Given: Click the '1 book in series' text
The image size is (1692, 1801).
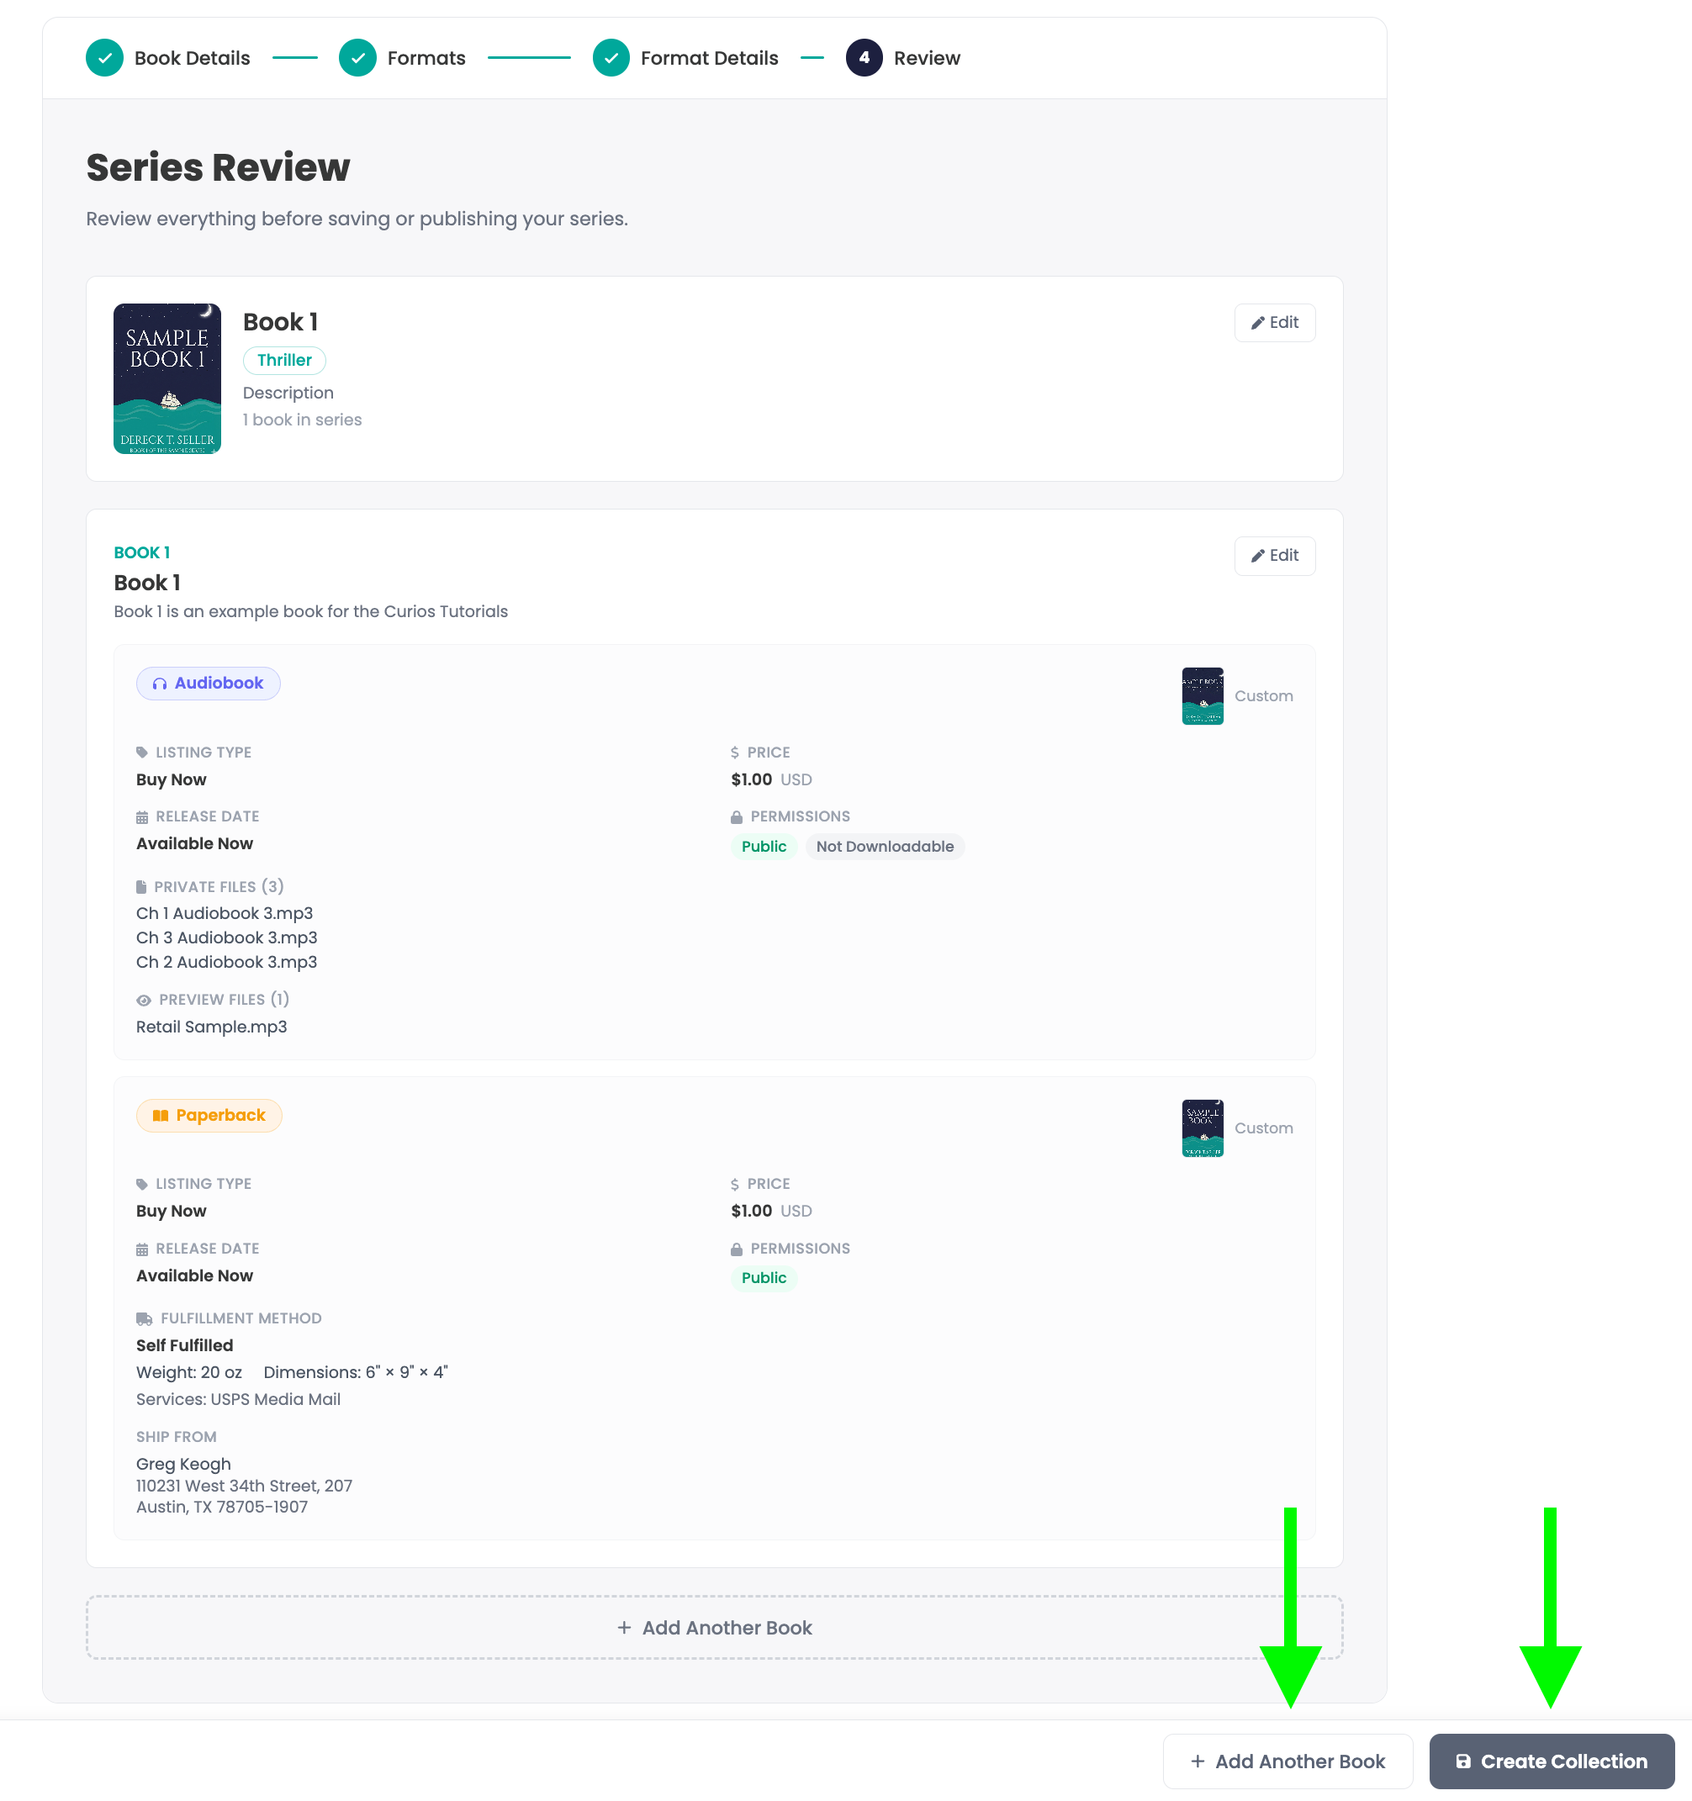Looking at the screenshot, I should click(302, 420).
